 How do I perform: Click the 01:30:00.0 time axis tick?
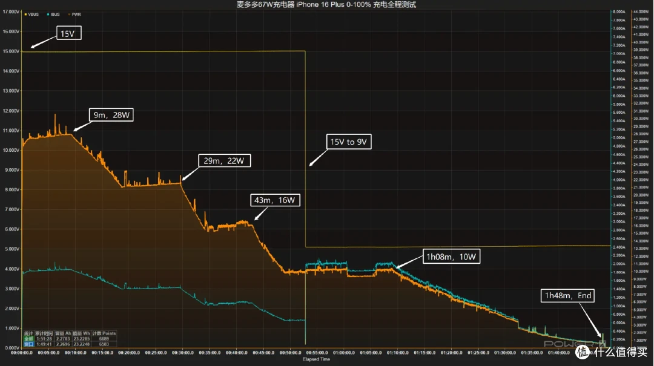click(505, 353)
